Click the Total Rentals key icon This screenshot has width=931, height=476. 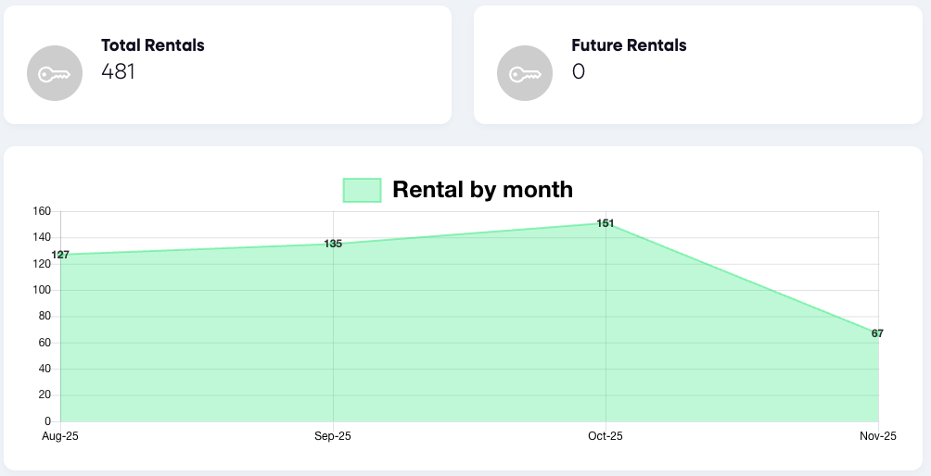tap(55, 73)
